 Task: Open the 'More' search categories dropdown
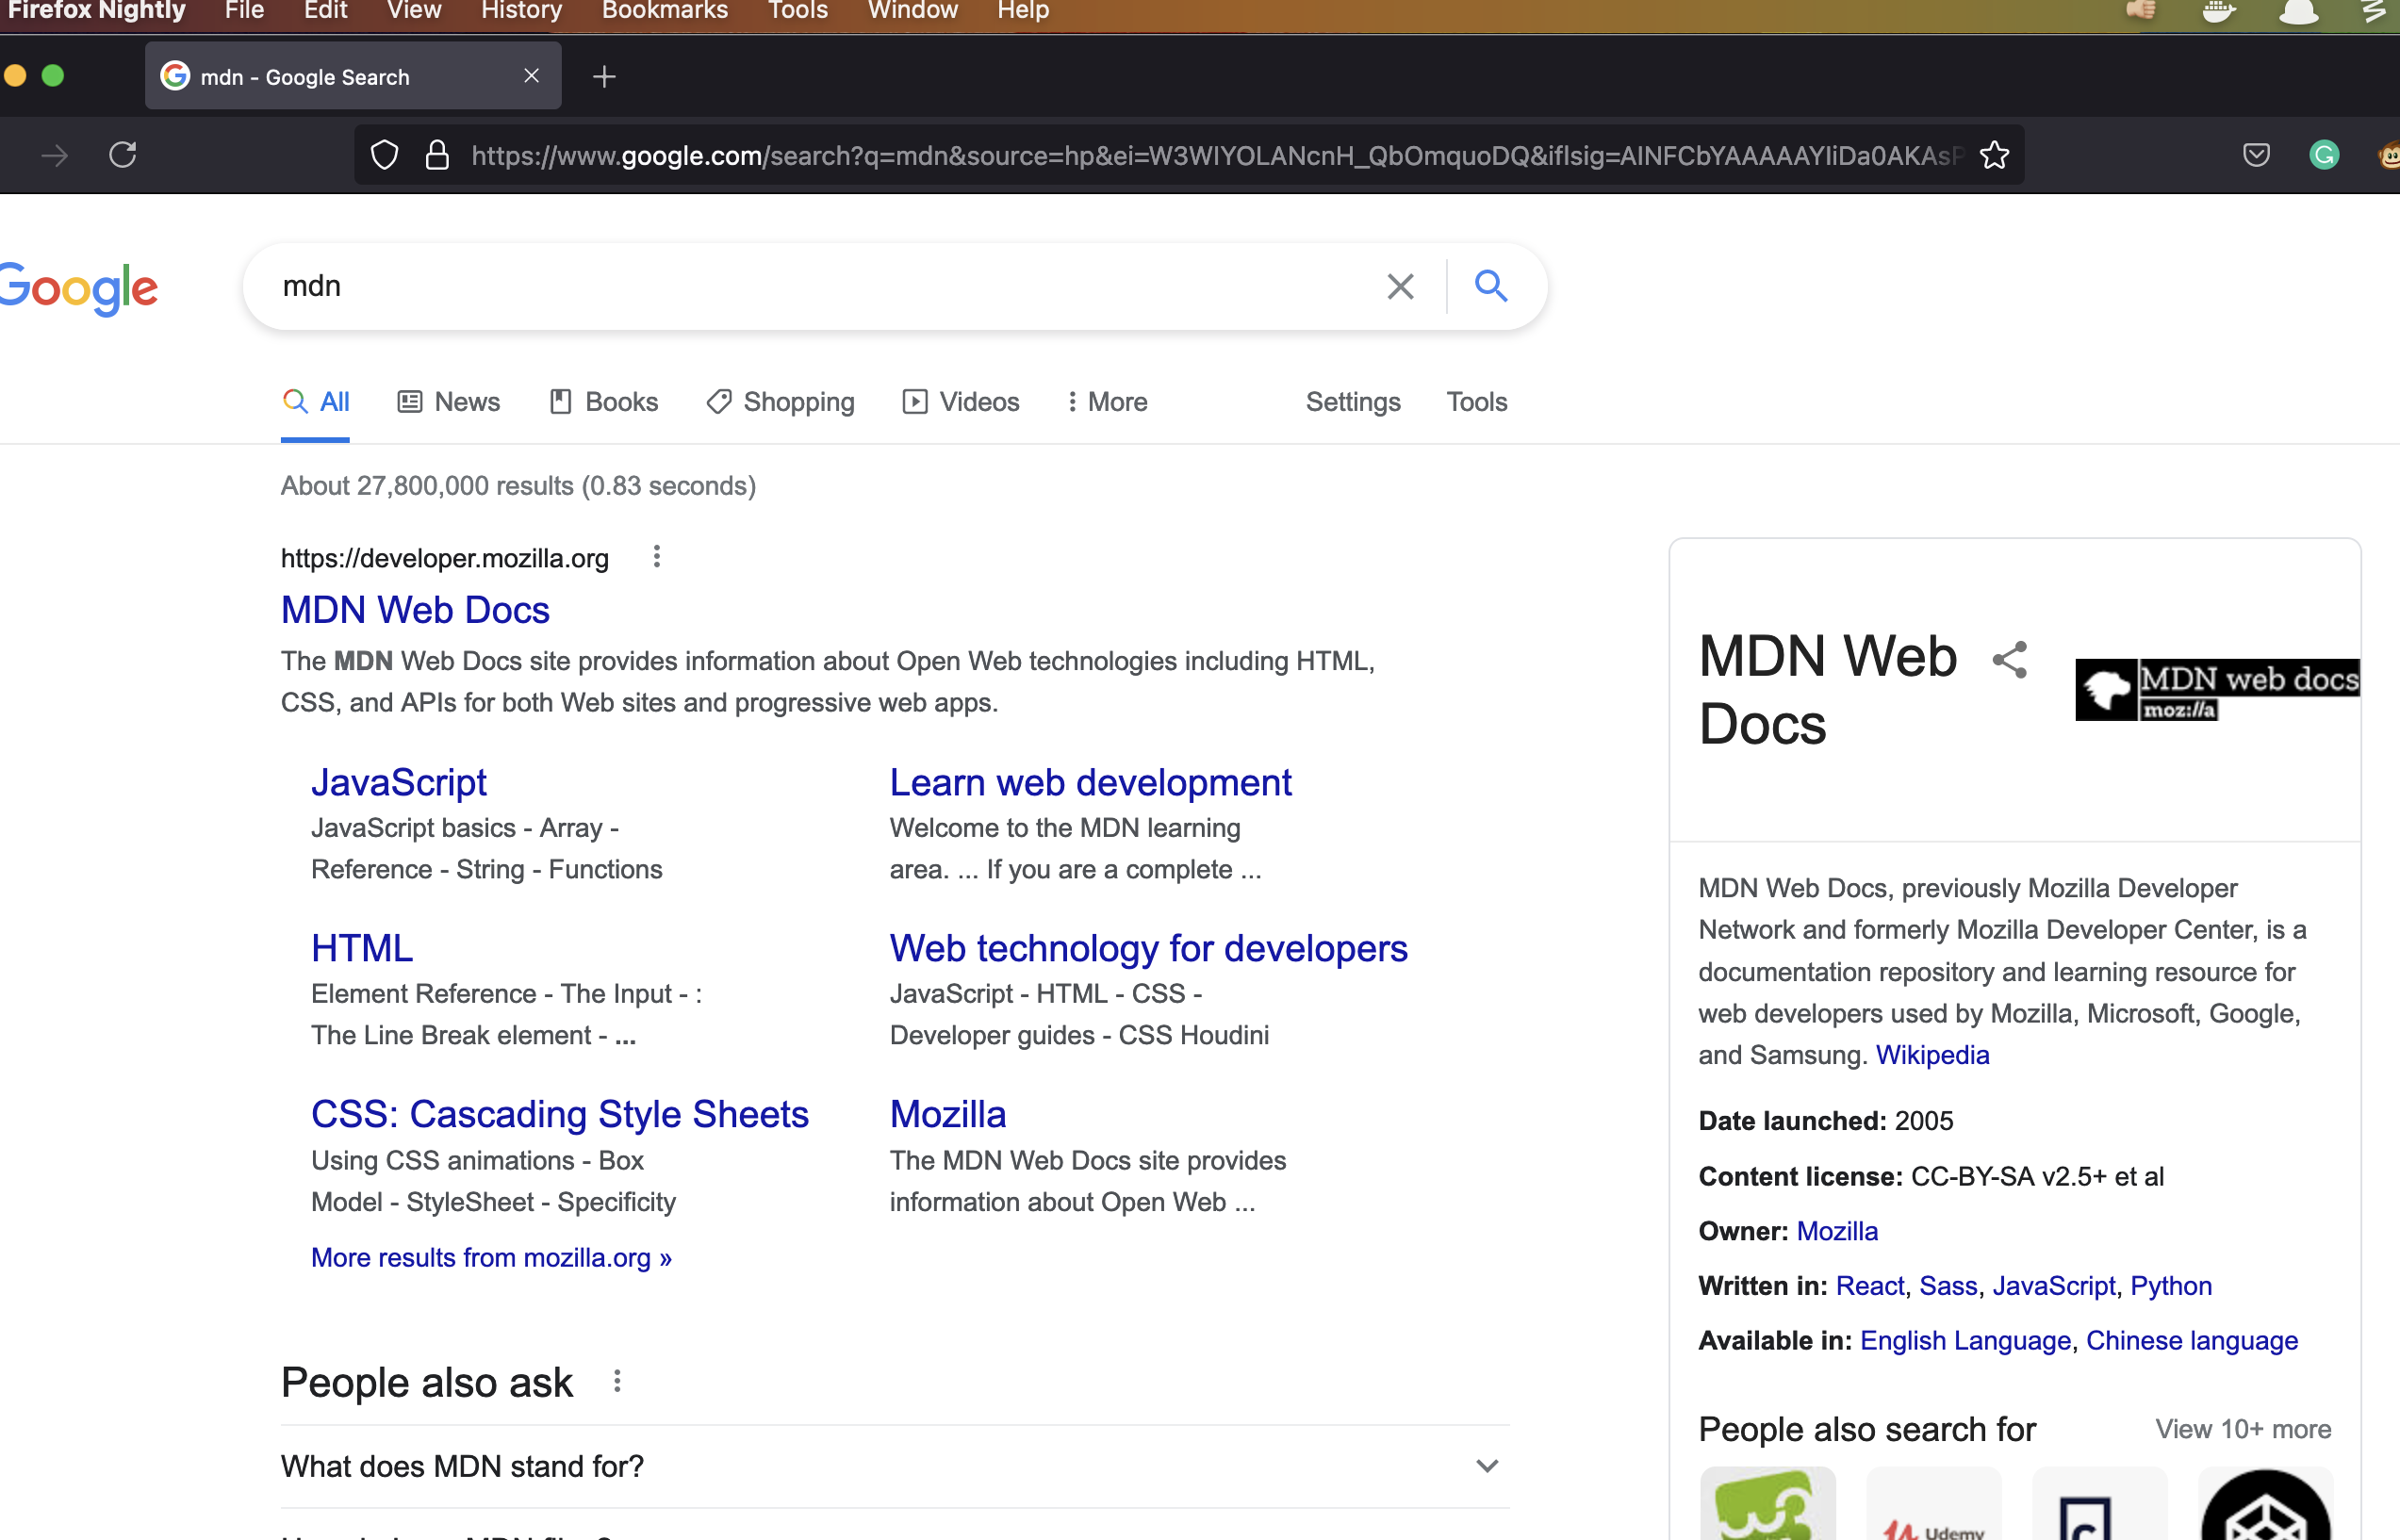pyautogui.click(x=1106, y=401)
